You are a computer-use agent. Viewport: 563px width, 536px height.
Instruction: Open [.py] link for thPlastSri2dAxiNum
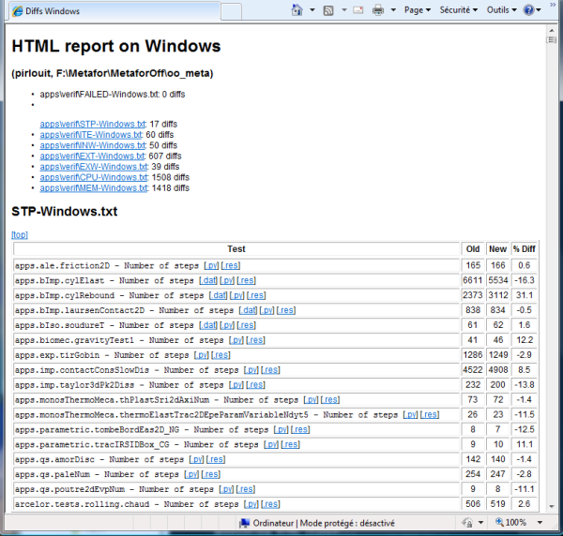(311, 400)
